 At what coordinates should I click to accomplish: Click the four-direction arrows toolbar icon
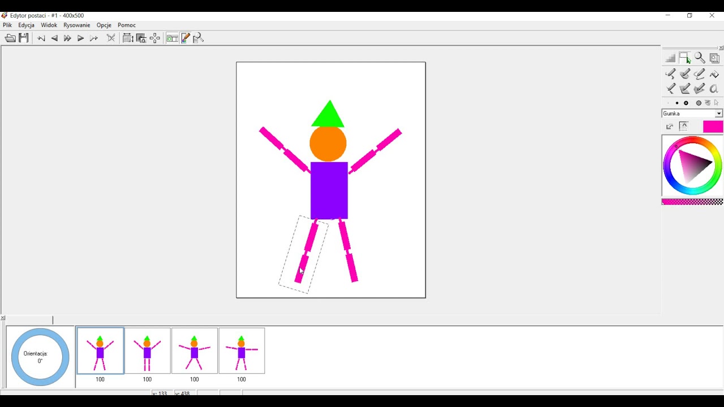tap(155, 38)
